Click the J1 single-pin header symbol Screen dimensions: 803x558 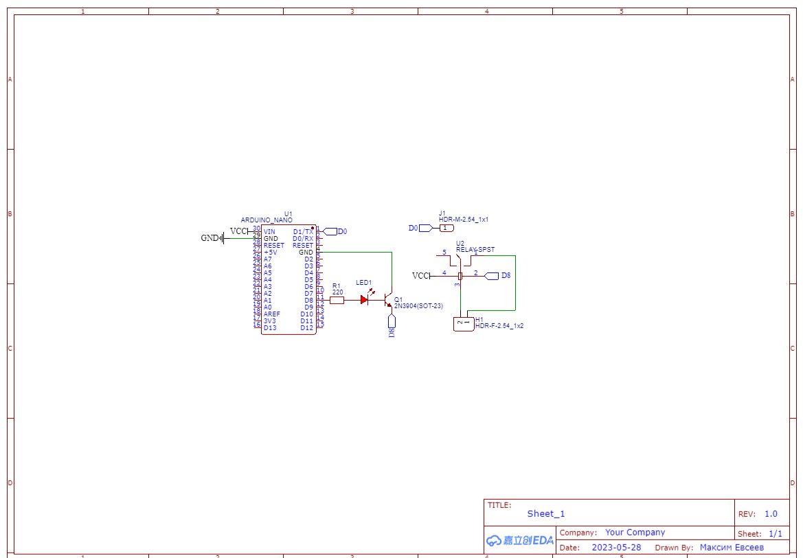point(446,228)
